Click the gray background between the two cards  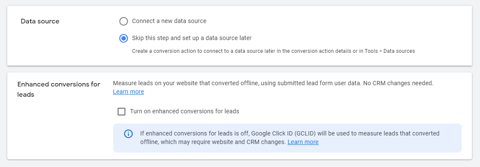click(x=240, y=69)
